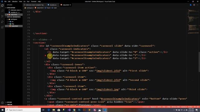The height and width of the screenshot is (112, 200).
Task: Close index.html in Open Editors list
Action: 7,15
